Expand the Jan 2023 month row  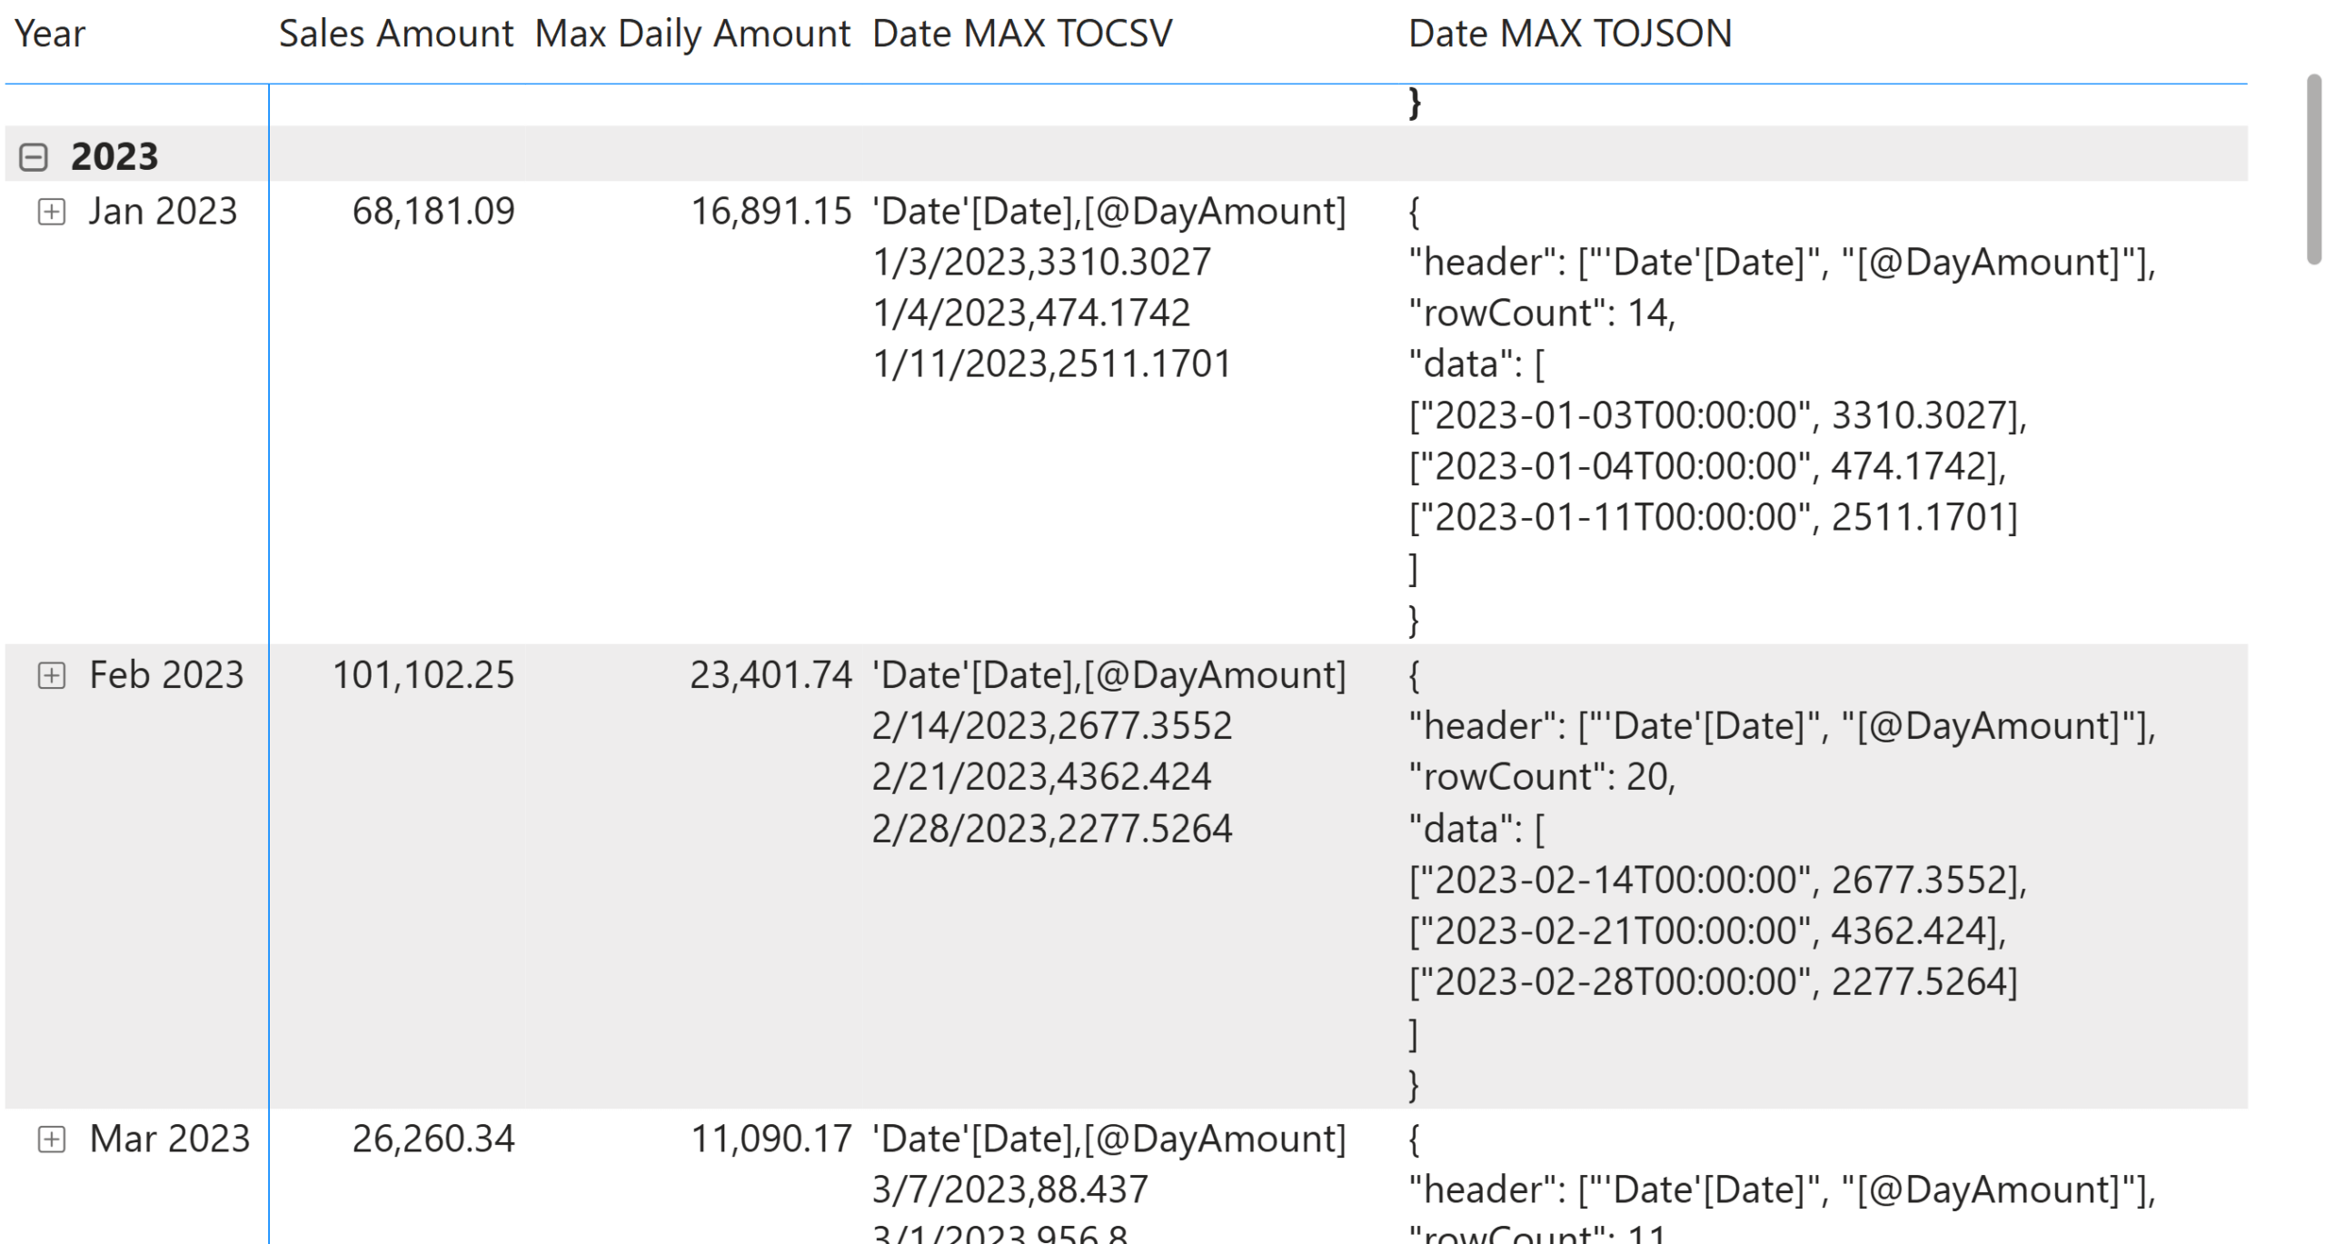[x=52, y=212]
